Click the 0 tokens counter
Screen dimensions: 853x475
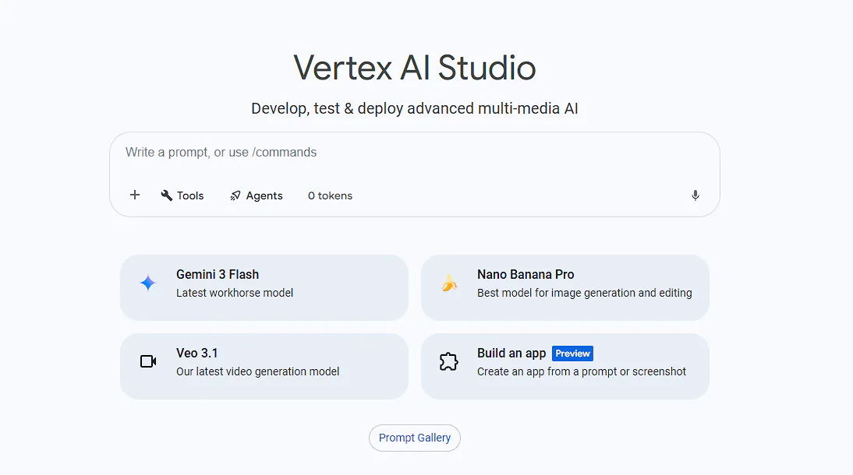[329, 195]
